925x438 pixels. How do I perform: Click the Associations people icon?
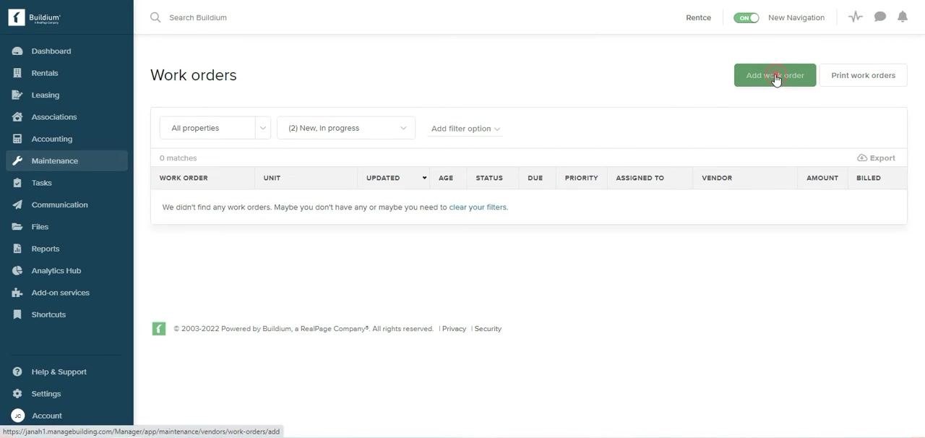(x=17, y=117)
